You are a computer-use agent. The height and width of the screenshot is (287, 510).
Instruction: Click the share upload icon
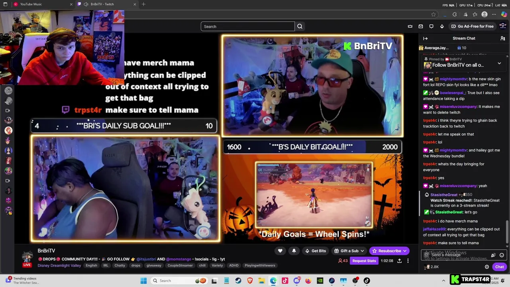point(399,261)
